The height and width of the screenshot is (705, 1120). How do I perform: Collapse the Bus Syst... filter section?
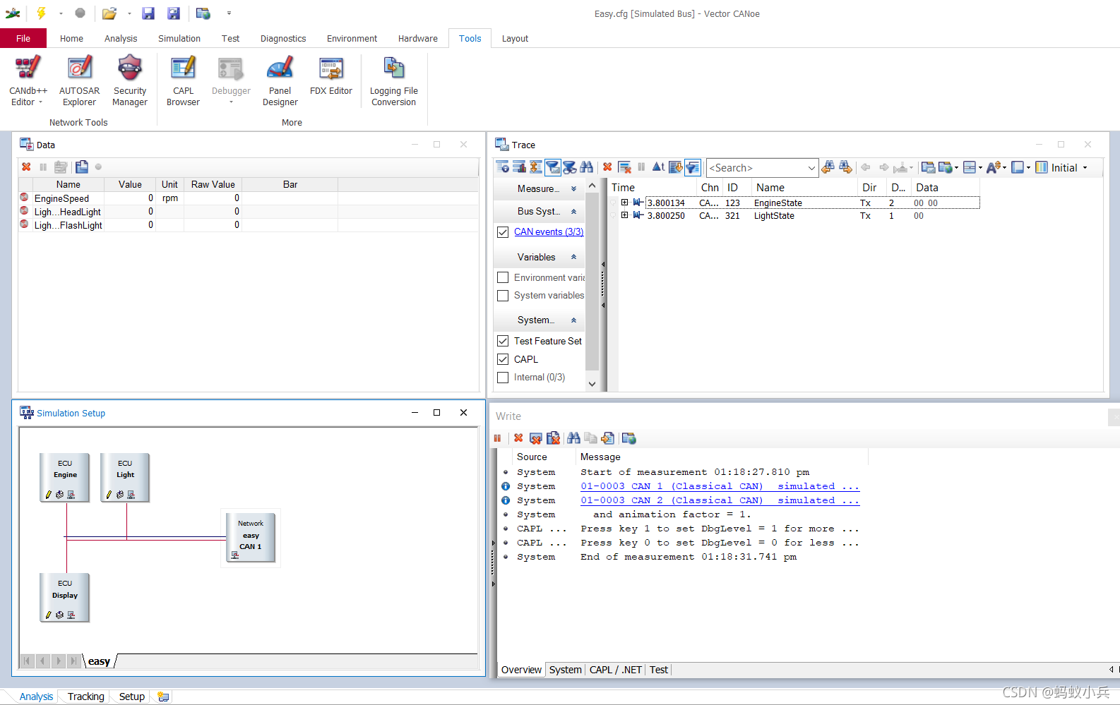point(573,211)
